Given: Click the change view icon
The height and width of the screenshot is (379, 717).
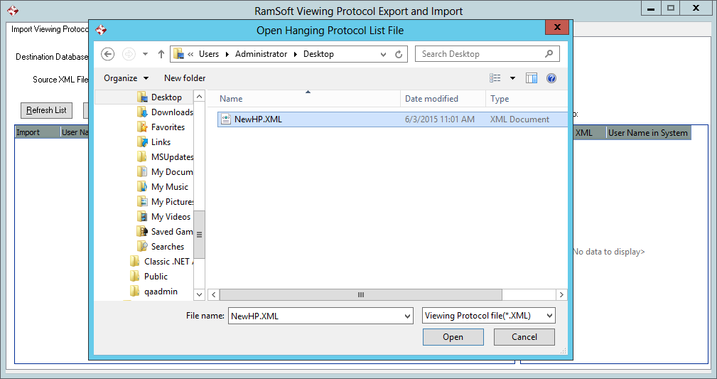Looking at the screenshot, I should pyautogui.click(x=495, y=78).
